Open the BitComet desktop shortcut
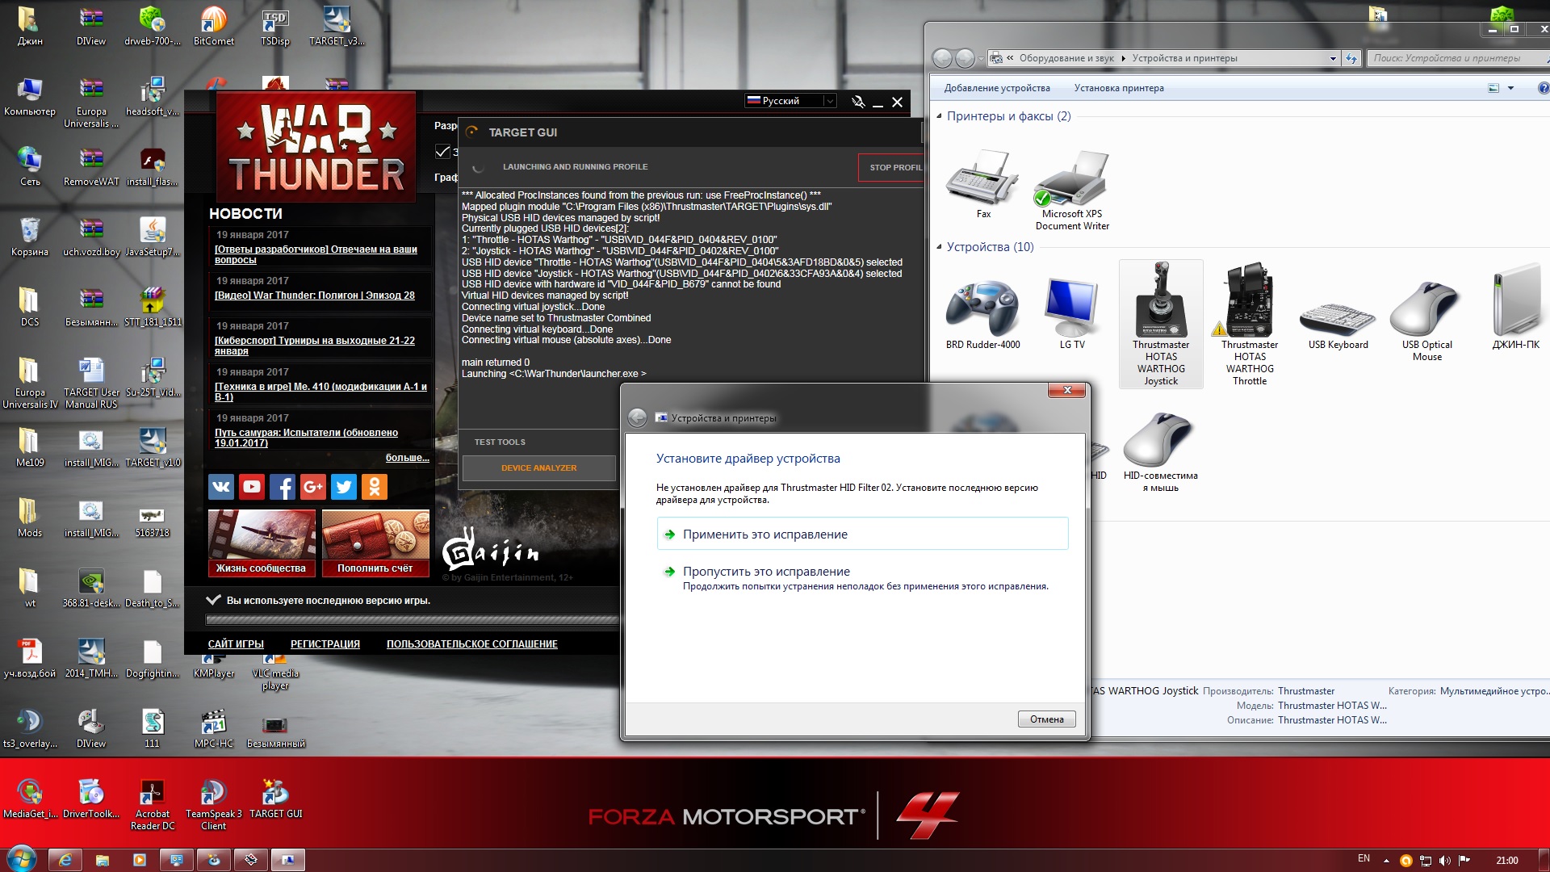This screenshot has height=872, width=1550. point(214,26)
